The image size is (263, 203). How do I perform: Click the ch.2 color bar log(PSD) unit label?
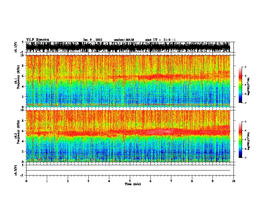click(249, 141)
